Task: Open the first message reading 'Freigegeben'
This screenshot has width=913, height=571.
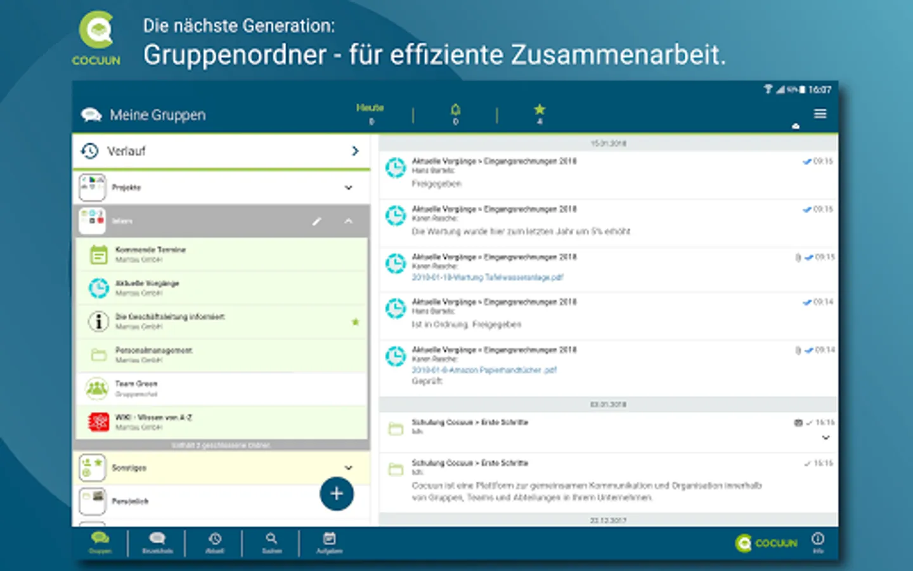Action: [609, 174]
